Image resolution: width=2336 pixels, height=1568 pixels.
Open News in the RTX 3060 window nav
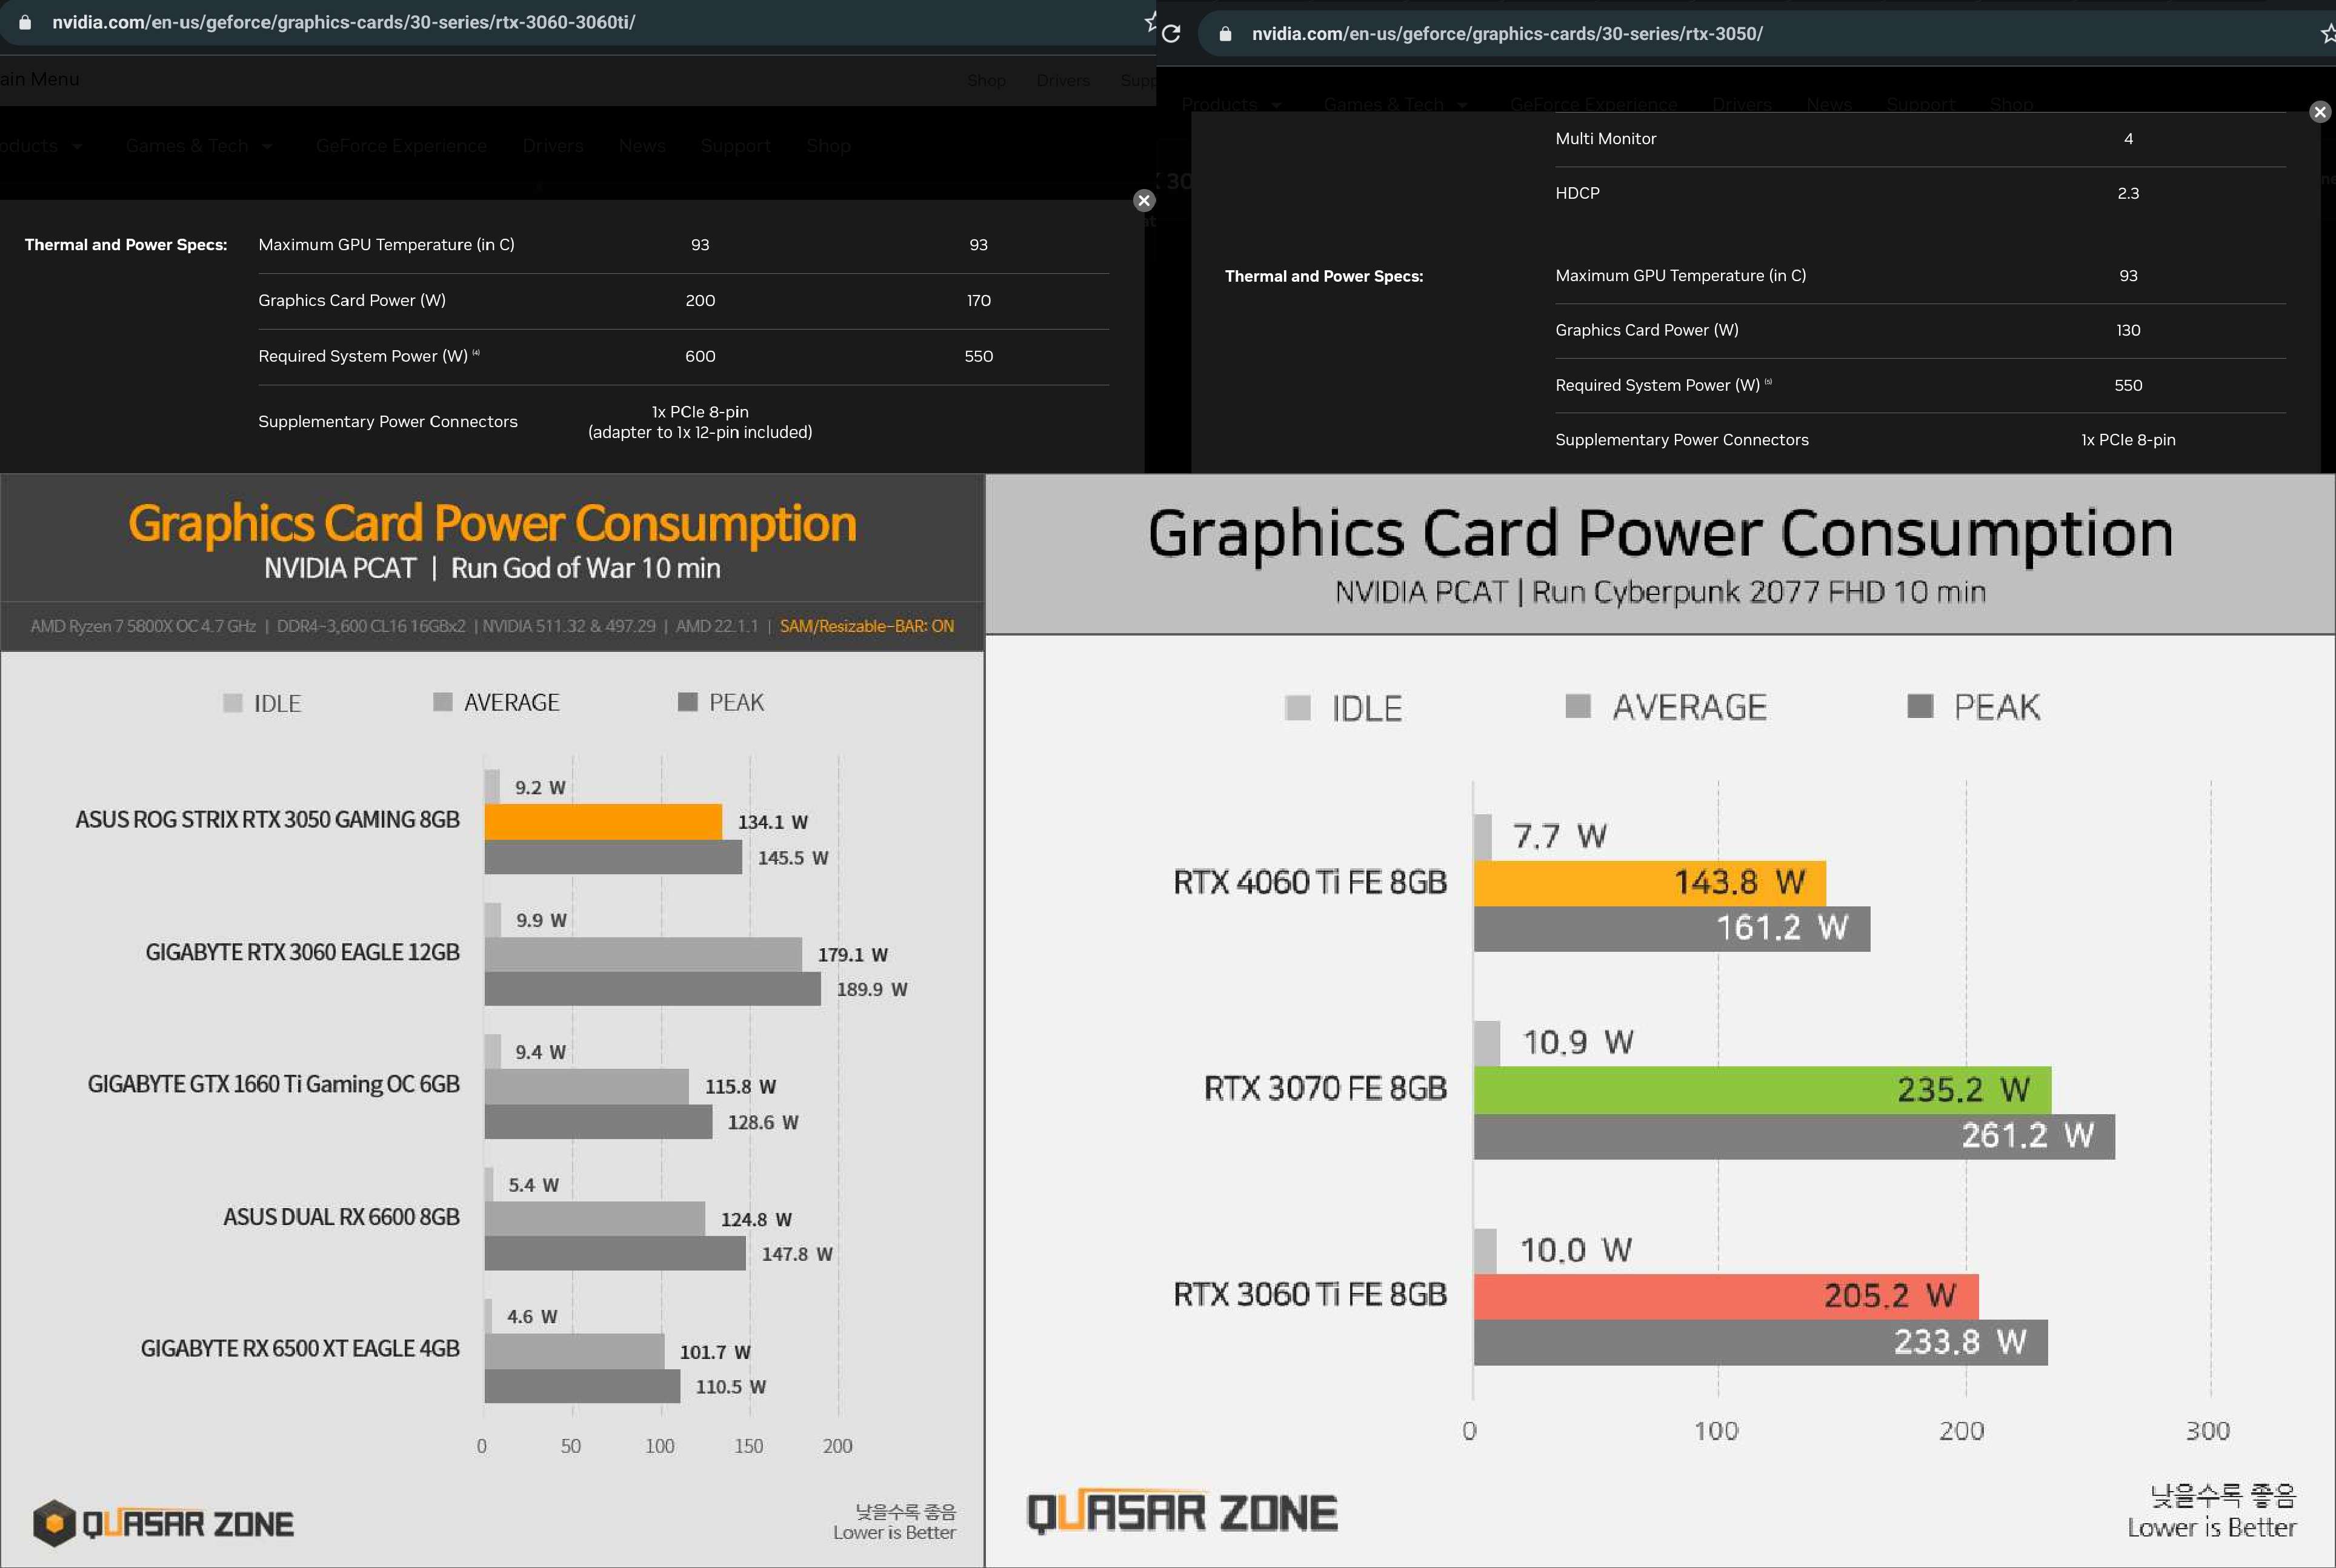(x=642, y=146)
